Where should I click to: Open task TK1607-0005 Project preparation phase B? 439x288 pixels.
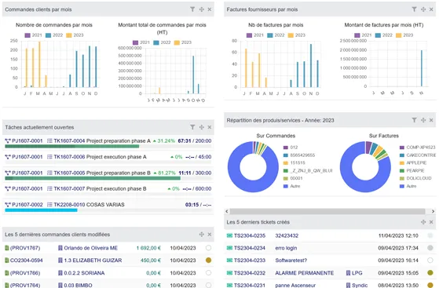tap(99, 173)
